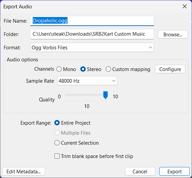
Task: Open the Edit Metadata dialog
Action: pyautogui.click(x=24, y=171)
